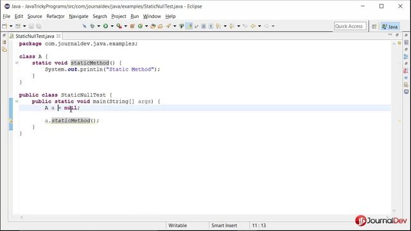Go back with yellow Back arrow

tap(253, 26)
